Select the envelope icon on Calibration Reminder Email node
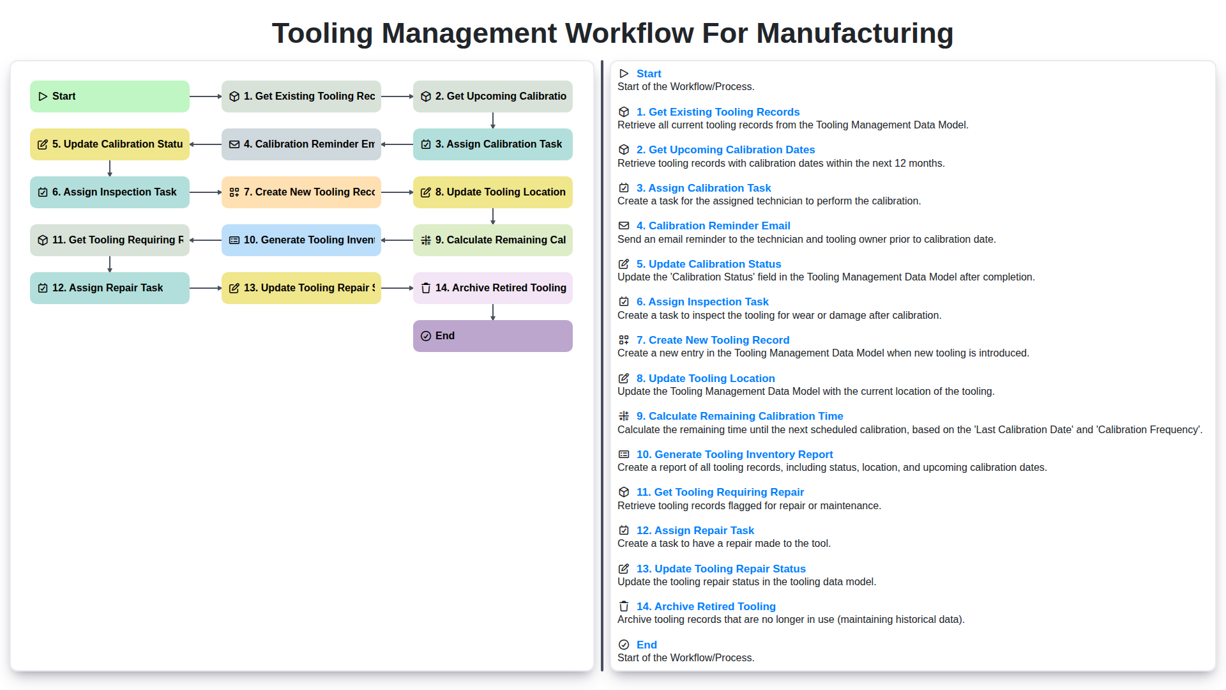The width and height of the screenshot is (1226, 690). point(234,144)
